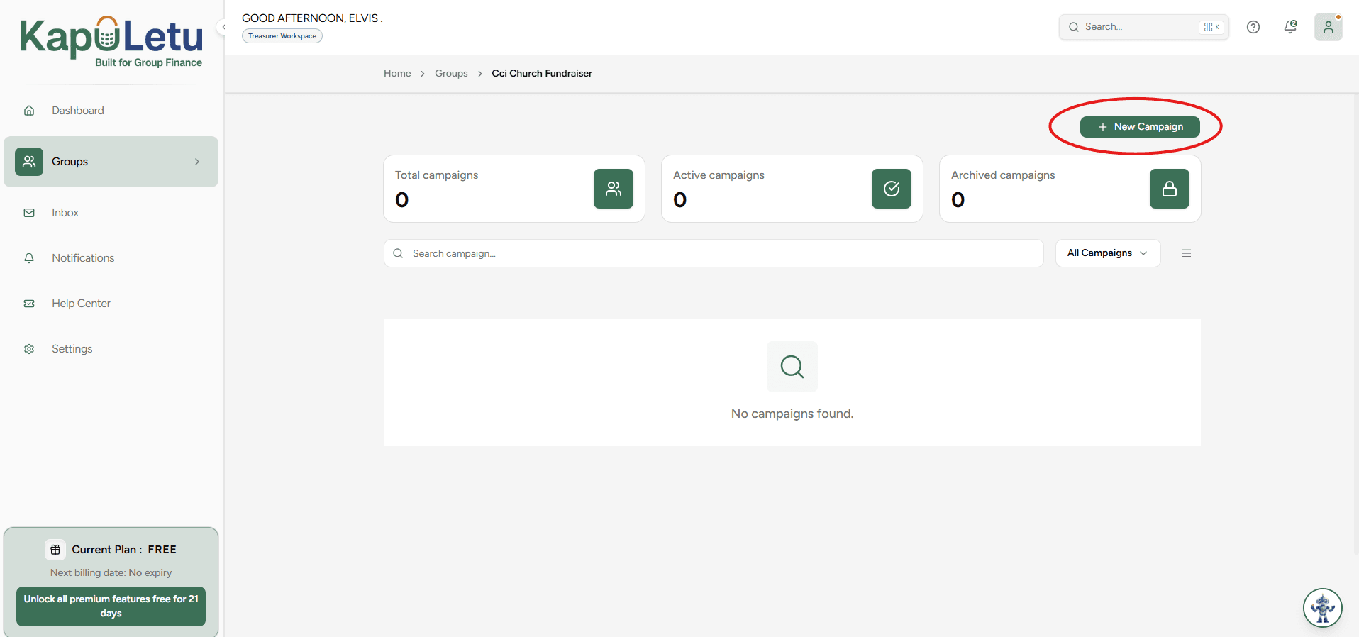Click the Total campaigns people icon

614,189
